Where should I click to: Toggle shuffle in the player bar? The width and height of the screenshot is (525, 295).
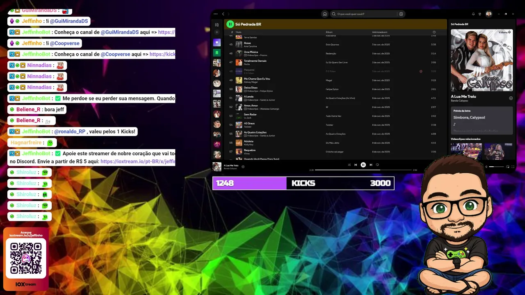click(x=349, y=165)
